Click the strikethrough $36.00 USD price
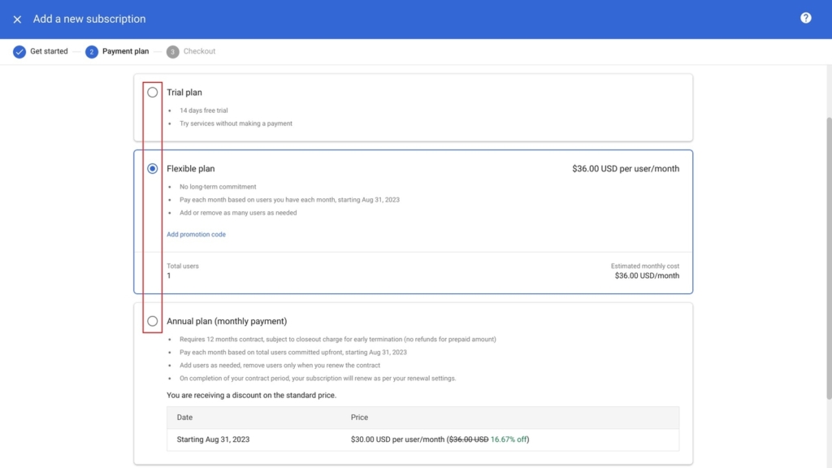Image resolution: width=832 pixels, height=468 pixels. pos(470,438)
